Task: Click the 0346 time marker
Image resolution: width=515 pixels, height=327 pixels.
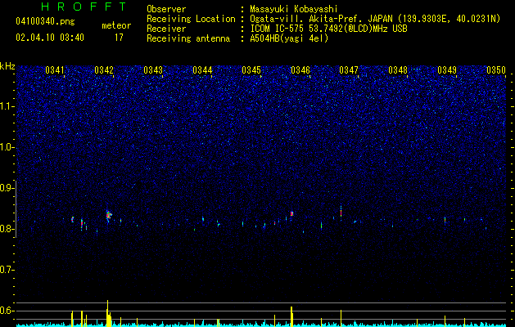Action: (300, 70)
